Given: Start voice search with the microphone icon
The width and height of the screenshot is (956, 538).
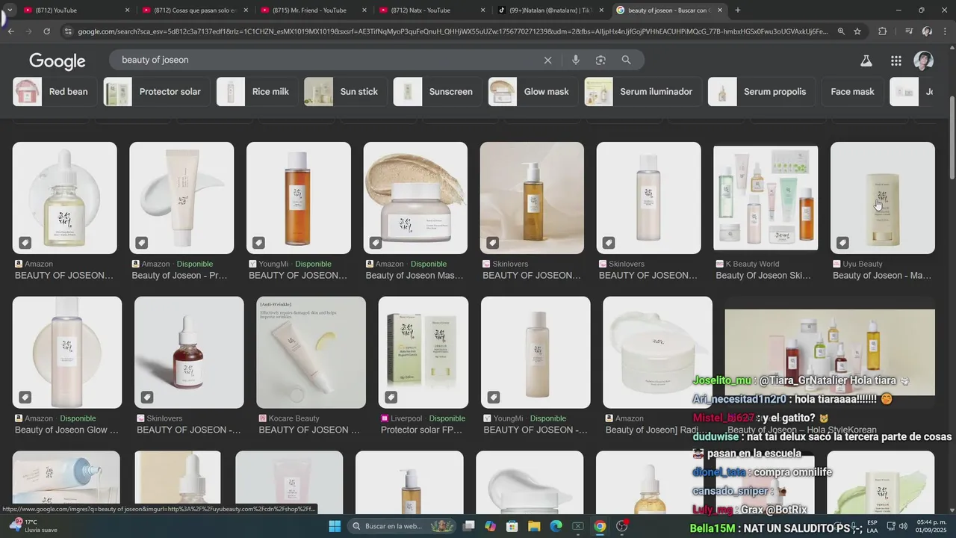Looking at the screenshot, I should 576,60.
